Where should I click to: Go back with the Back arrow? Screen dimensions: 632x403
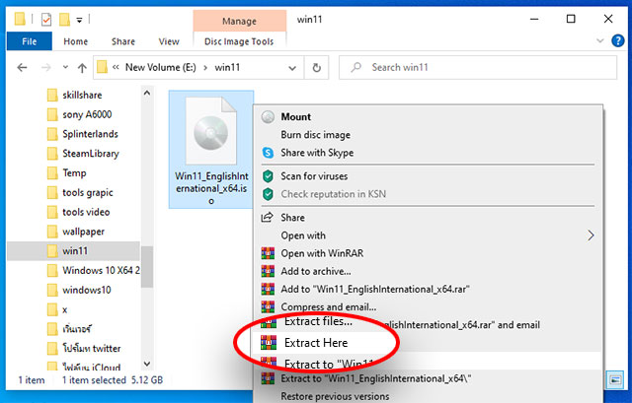[22, 68]
